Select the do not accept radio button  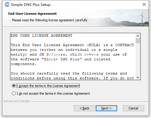(14, 93)
